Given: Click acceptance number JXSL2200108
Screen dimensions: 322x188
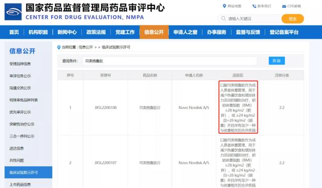Looking at the screenshot, I should [x=106, y=108].
